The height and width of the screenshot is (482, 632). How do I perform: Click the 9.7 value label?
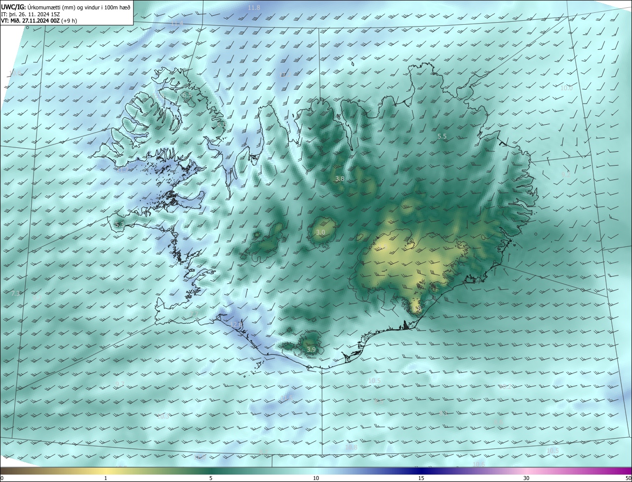click(120, 384)
